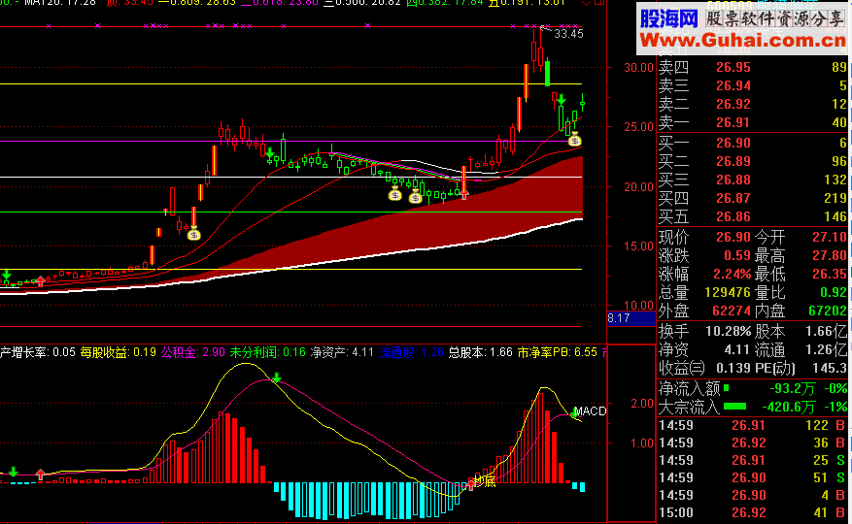
Task: Select the 买四 26.87 bid row
Action: [x=752, y=199]
